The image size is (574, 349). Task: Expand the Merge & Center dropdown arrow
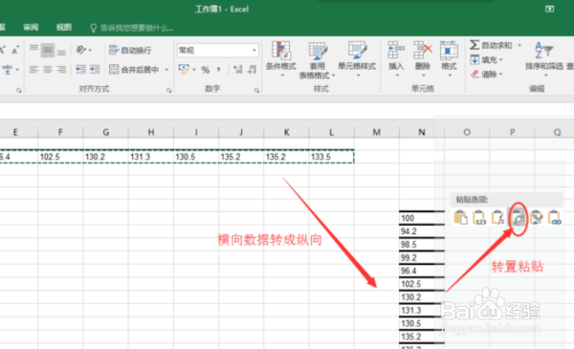point(166,70)
